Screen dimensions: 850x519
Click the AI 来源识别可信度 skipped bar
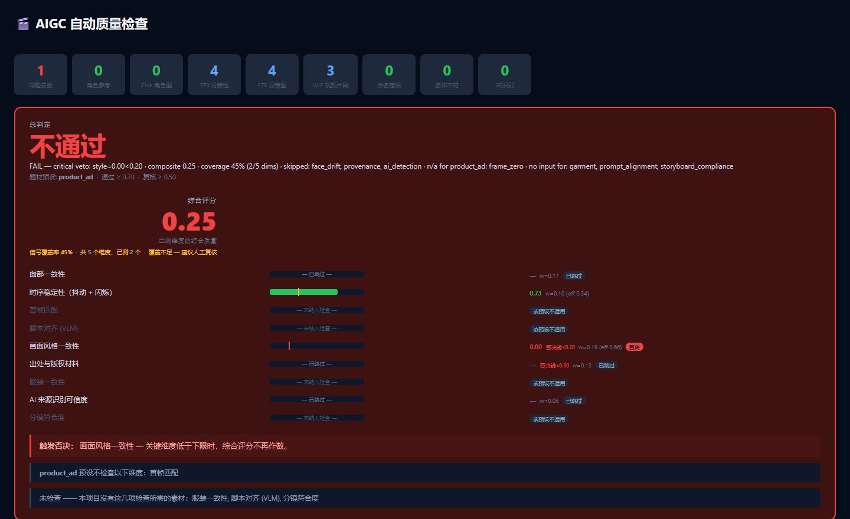(317, 400)
